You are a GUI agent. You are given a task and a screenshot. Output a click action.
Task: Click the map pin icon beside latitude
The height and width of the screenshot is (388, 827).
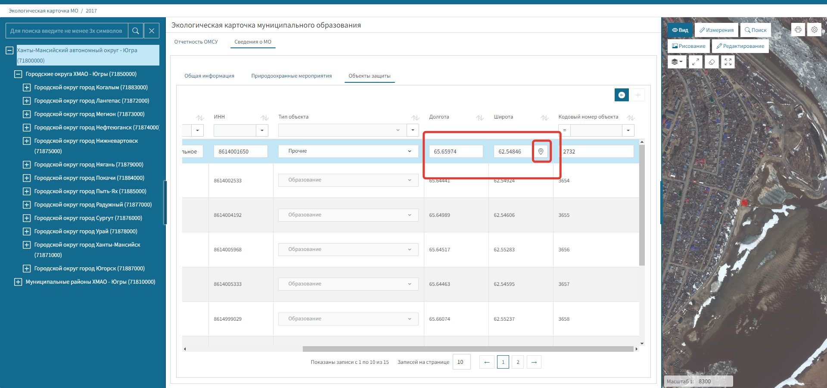(541, 151)
